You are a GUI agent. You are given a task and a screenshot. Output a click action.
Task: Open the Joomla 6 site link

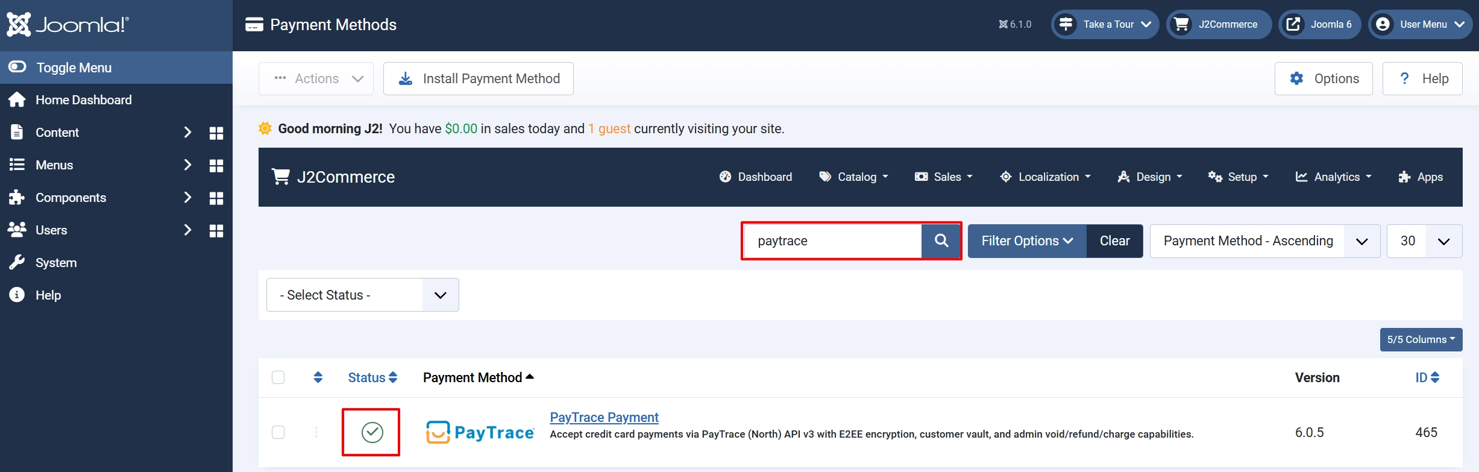point(1320,25)
